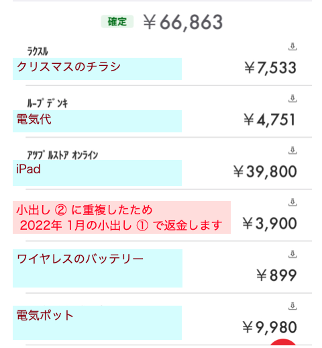Download receipt for ¥7,533 ラクスル charge
This screenshot has height=348, width=322.
click(292, 46)
